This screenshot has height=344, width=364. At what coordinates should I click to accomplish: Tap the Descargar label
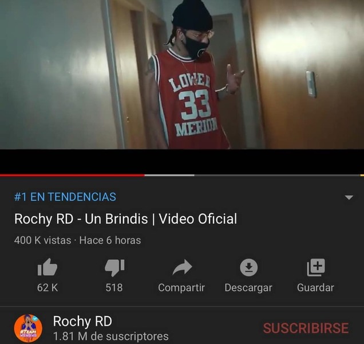point(248,288)
